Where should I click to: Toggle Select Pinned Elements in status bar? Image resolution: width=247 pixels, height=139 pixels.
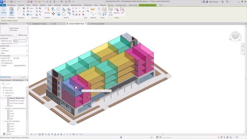(x=225, y=137)
